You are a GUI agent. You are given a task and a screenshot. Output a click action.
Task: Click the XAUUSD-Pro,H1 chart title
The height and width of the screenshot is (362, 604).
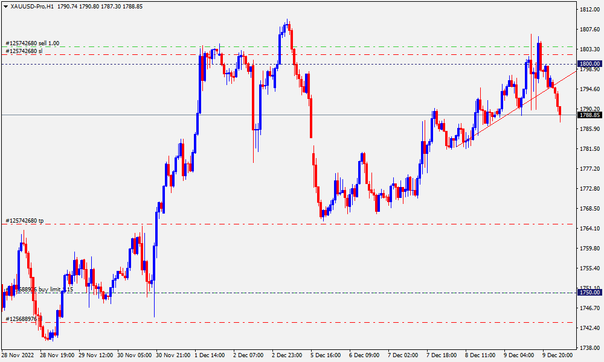33,7
